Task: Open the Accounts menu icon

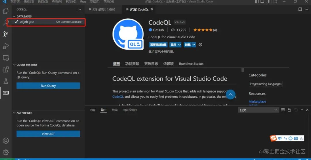Action: [6, 141]
